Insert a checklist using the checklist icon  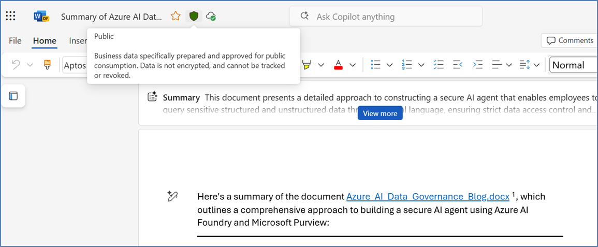pos(439,65)
